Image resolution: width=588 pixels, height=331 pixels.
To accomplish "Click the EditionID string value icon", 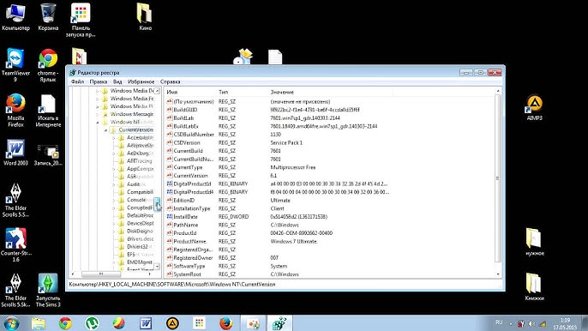I will point(170,201).
